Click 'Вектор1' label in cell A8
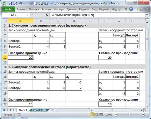 [x=14, y=41]
